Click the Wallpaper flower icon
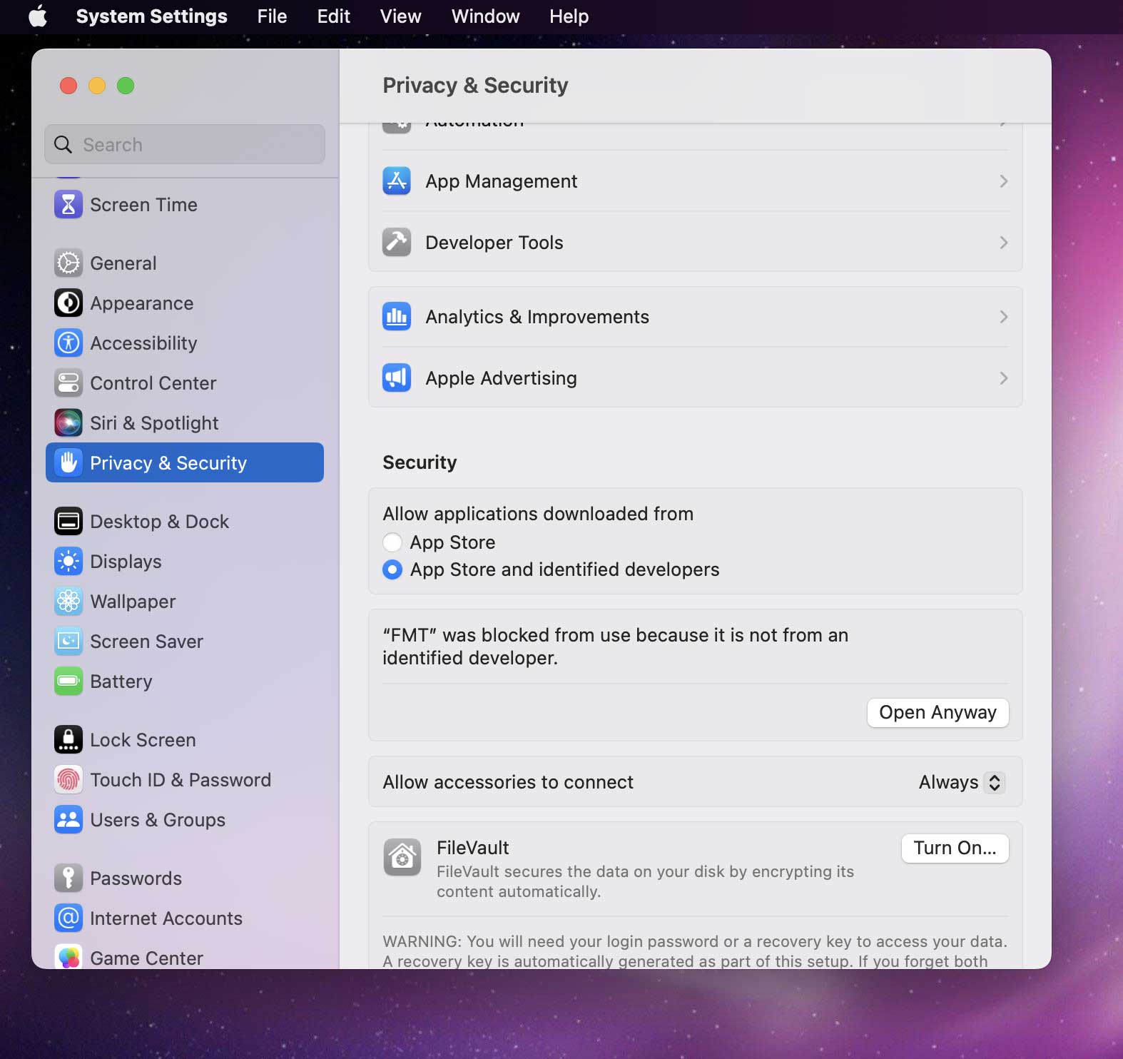1123x1059 pixels. 68,602
